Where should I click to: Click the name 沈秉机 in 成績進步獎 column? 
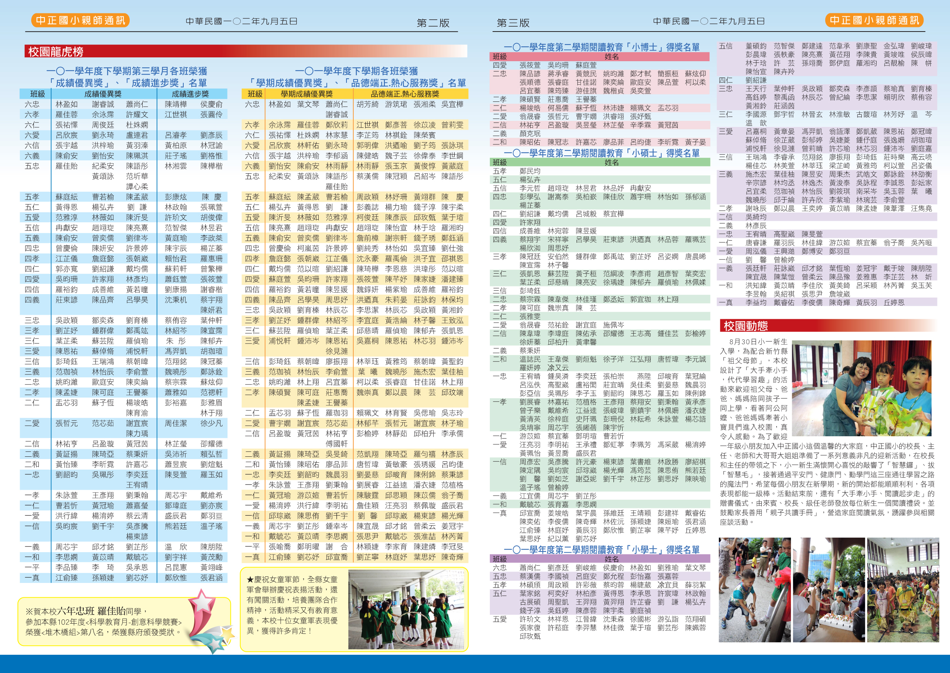tap(175, 300)
